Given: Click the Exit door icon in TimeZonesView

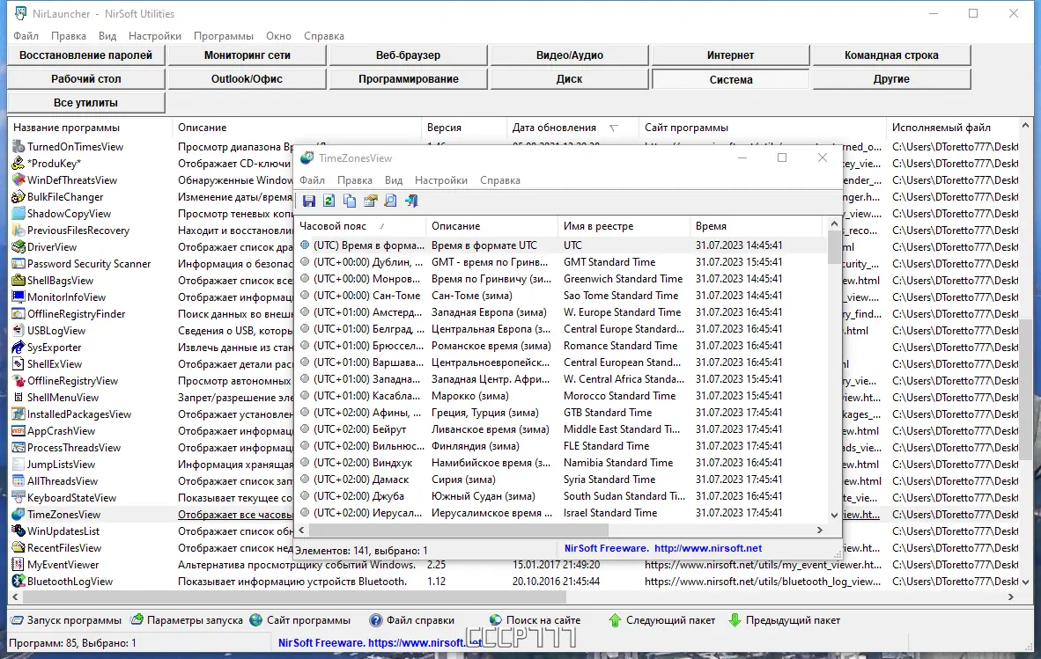Looking at the screenshot, I should tap(411, 201).
